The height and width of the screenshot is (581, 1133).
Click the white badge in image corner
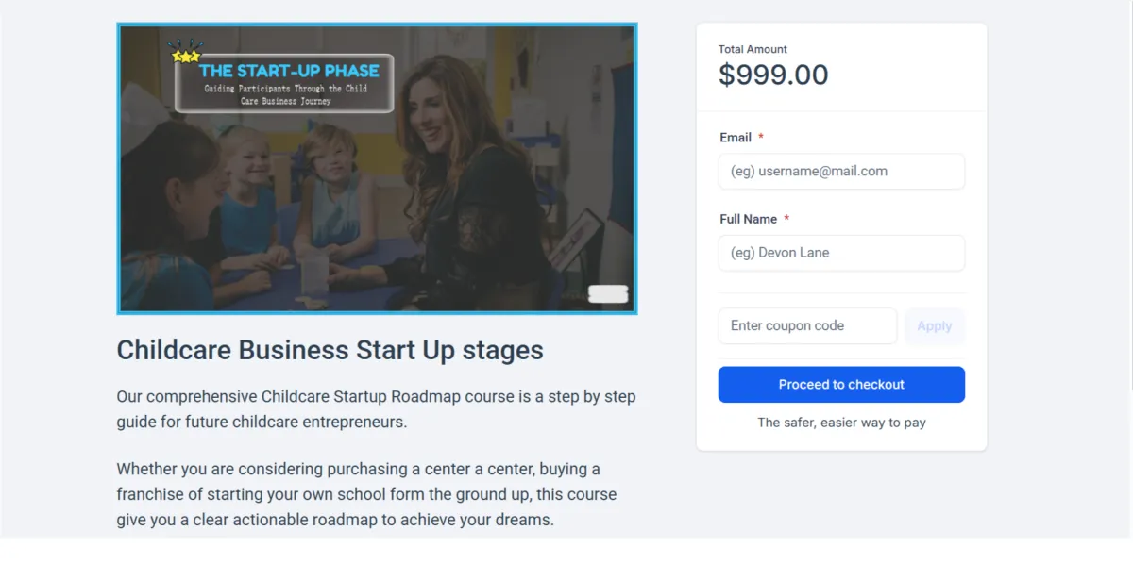pos(608,294)
